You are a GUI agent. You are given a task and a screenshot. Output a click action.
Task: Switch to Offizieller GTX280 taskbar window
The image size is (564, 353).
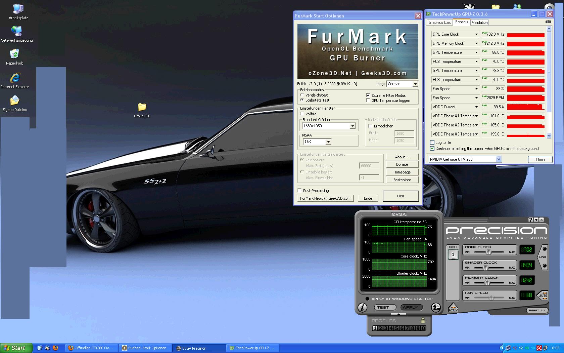coord(92,348)
